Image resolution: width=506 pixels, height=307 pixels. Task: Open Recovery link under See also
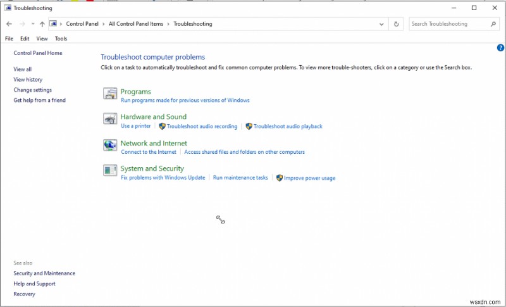pos(24,294)
